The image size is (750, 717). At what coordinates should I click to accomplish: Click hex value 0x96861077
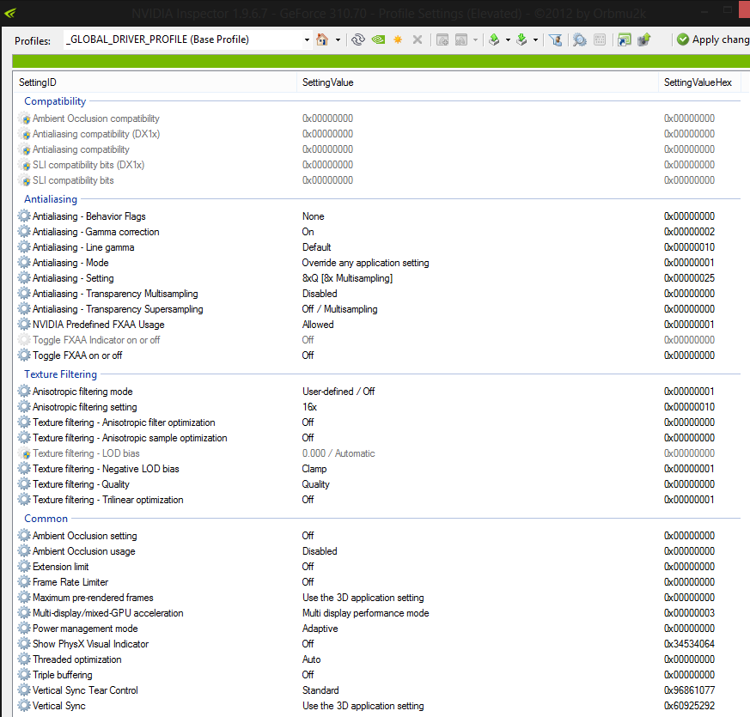[x=689, y=690]
